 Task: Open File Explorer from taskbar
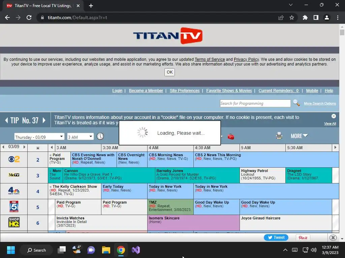pyautogui.click(x=106, y=250)
